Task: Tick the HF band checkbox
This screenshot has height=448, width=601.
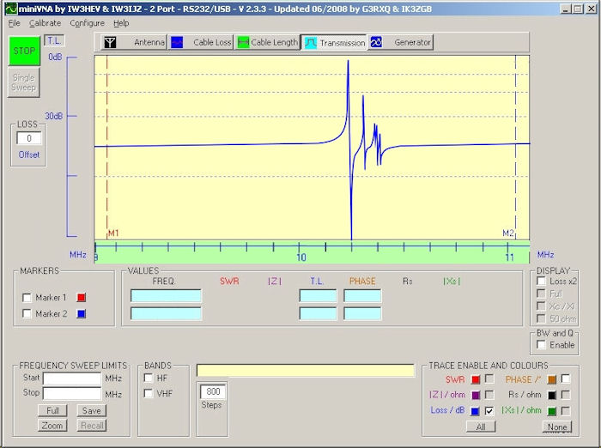Action: (x=149, y=378)
